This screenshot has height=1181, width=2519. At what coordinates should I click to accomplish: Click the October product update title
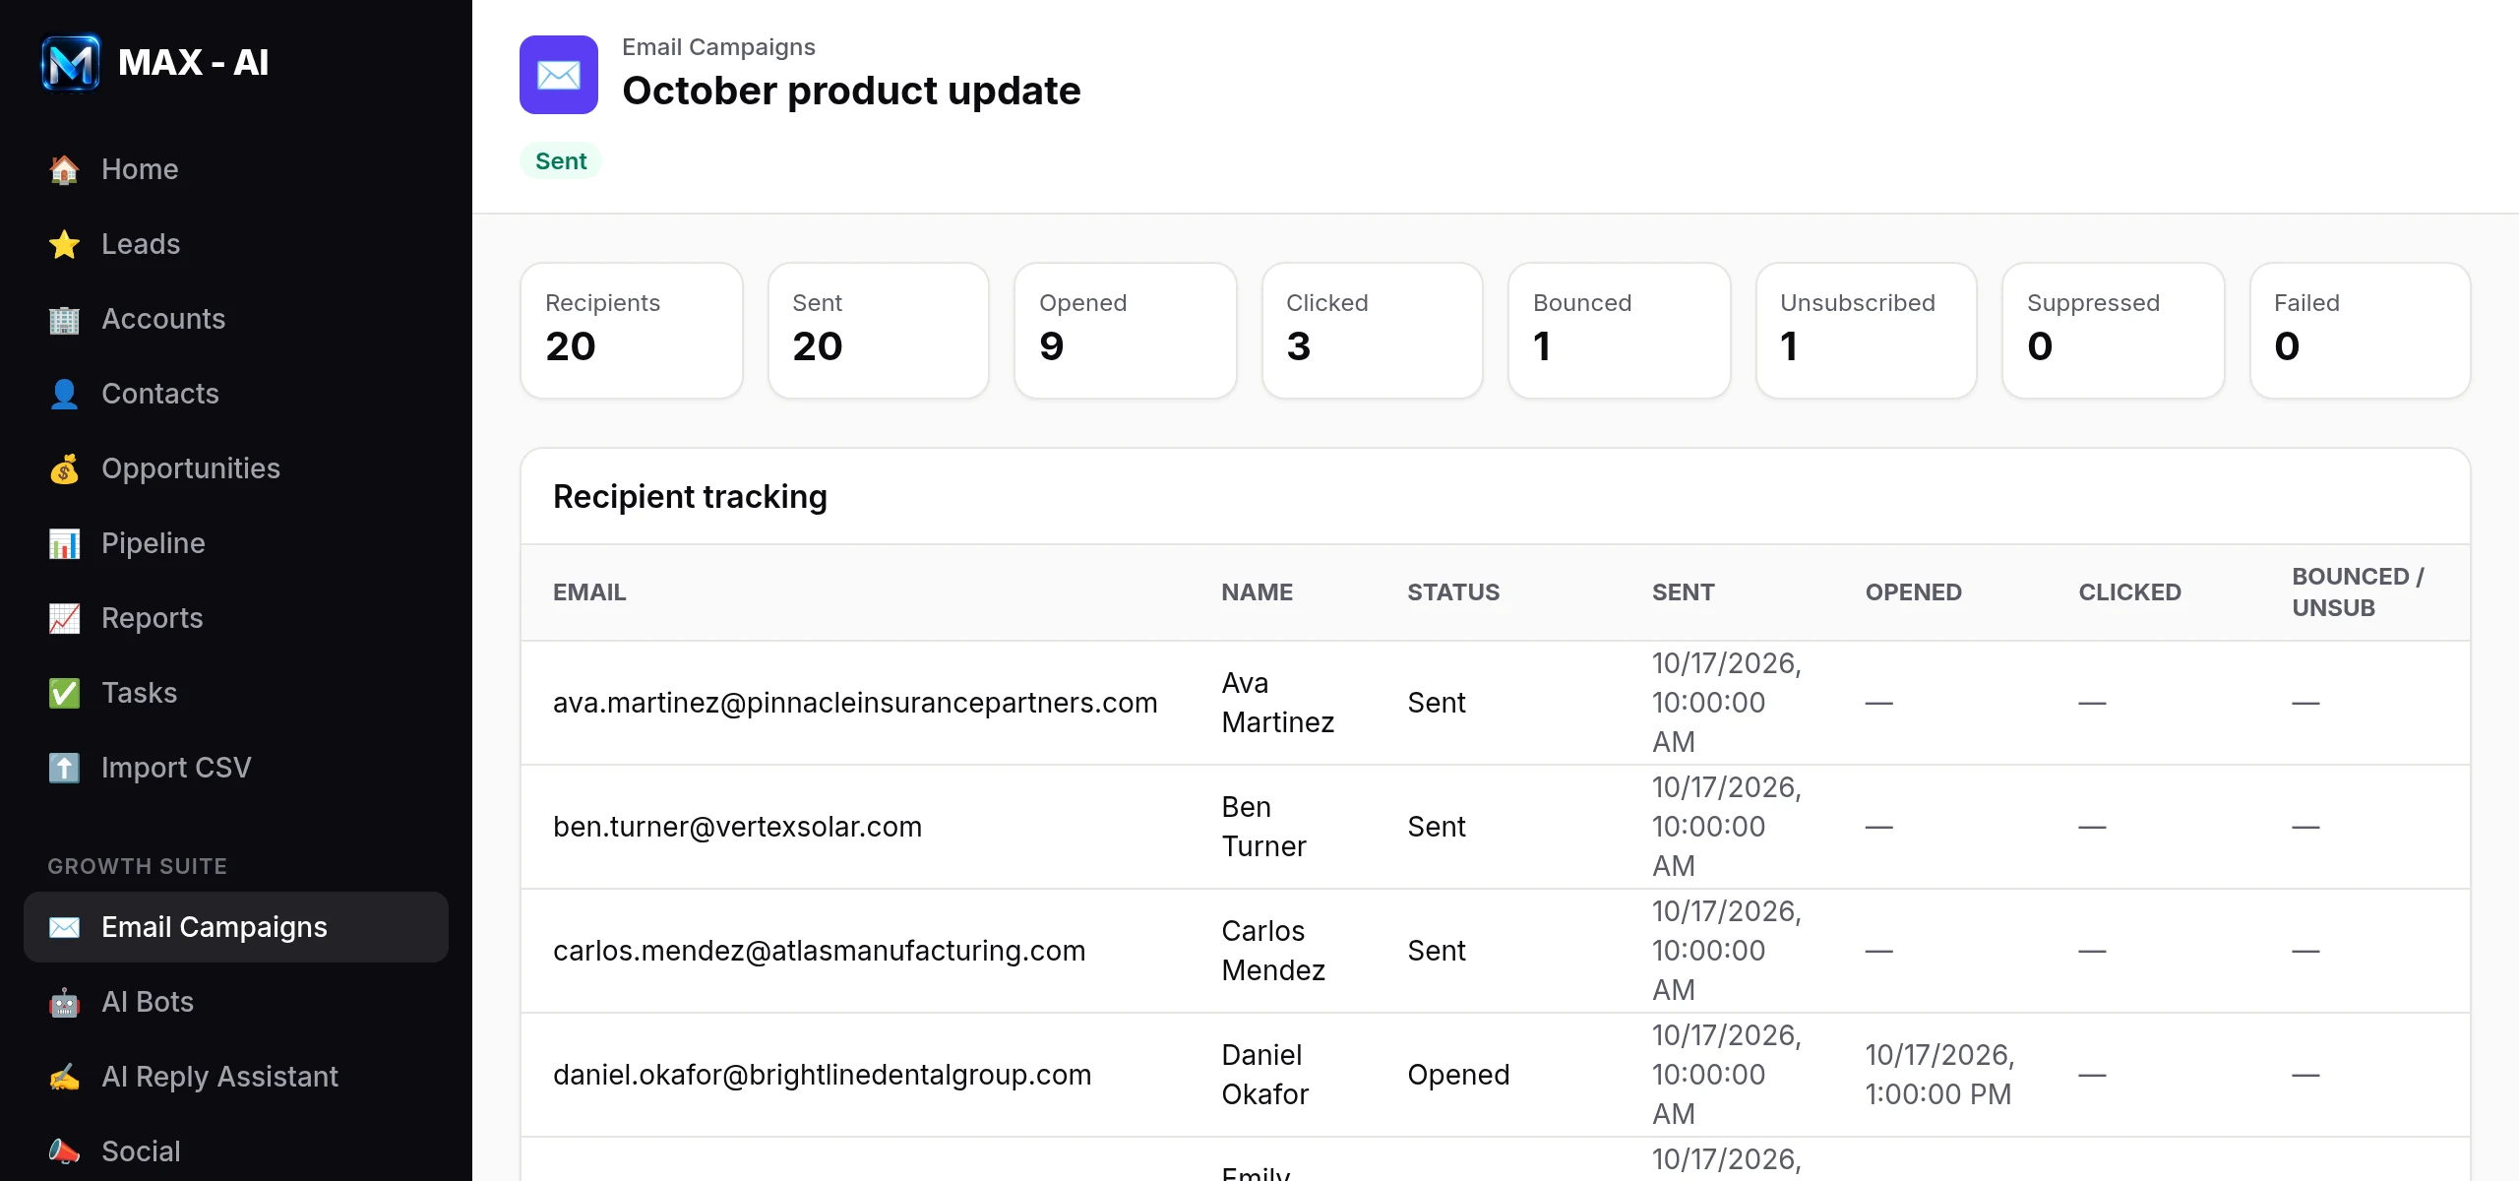[x=851, y=91]
